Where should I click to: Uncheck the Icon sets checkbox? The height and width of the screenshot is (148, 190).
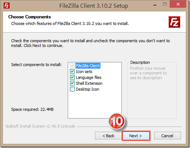point(72,72)
